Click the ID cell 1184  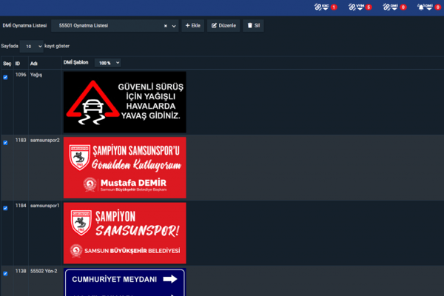(x=21, y=206)
